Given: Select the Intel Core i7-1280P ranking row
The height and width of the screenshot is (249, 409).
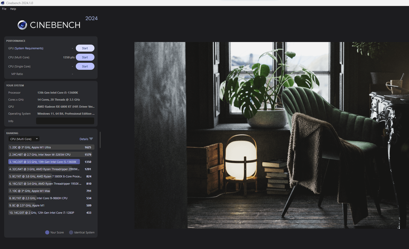Looking at the screenshot, I should coord(51,213).
